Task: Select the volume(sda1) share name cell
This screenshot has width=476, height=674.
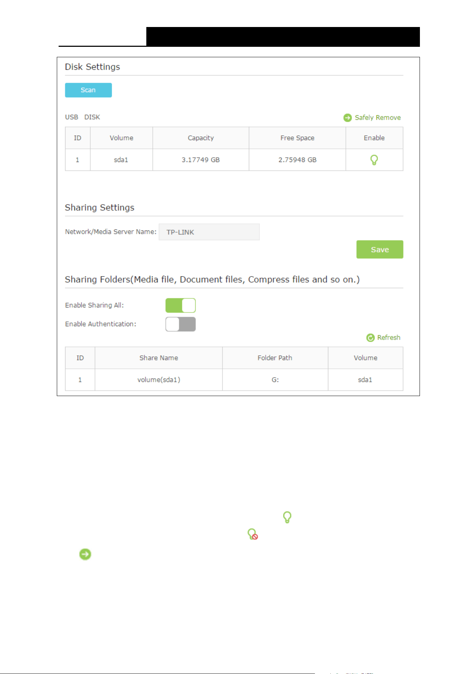Action: 159,380
